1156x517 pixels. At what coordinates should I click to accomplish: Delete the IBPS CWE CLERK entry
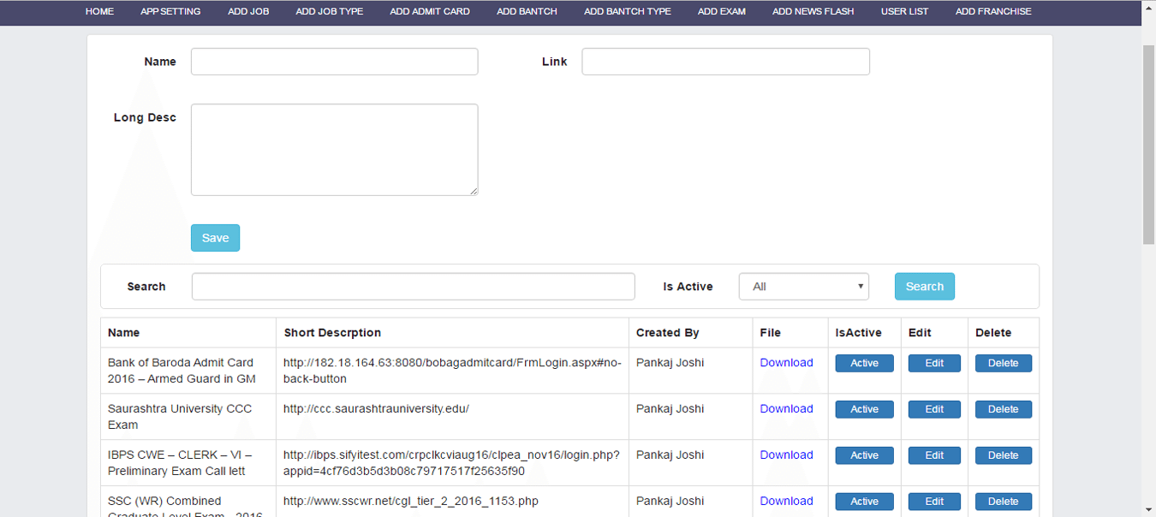point(1004,455)
